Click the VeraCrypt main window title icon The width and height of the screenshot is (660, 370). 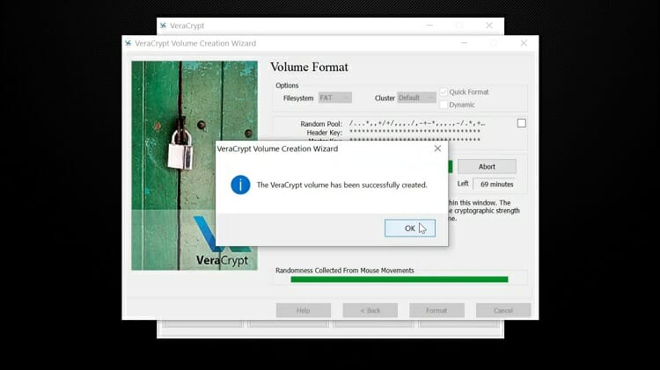164,25
